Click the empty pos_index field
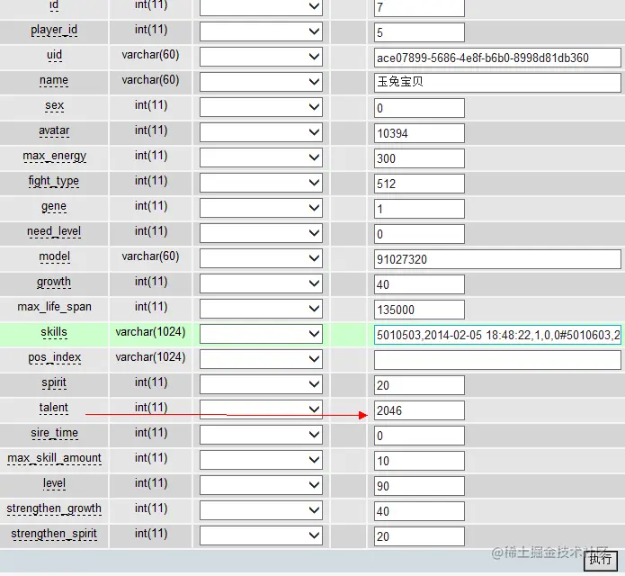625x576 pixels. [x=497, y=360]
